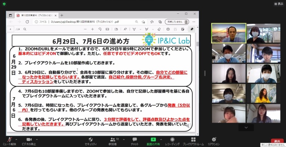Open the Chat panel
286x147 pixels.
[135, 140]
